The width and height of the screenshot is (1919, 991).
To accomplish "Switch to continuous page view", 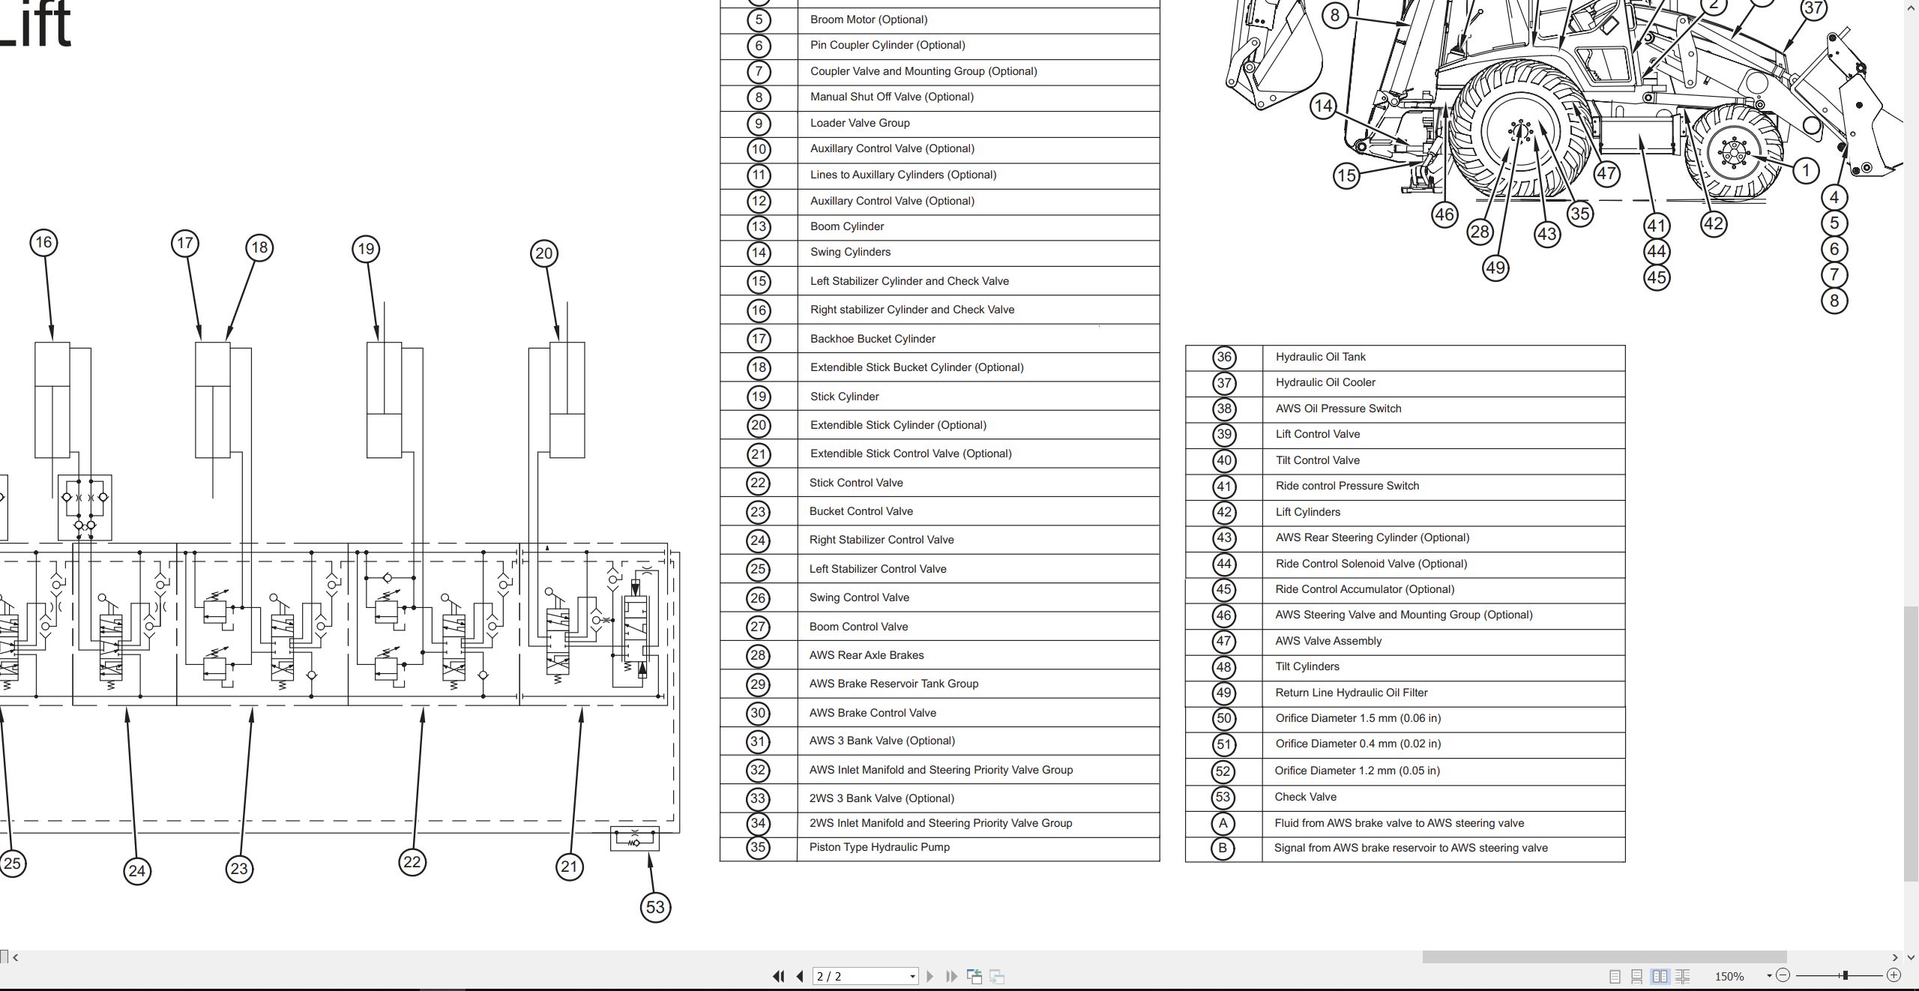I will coord(1637,976).
